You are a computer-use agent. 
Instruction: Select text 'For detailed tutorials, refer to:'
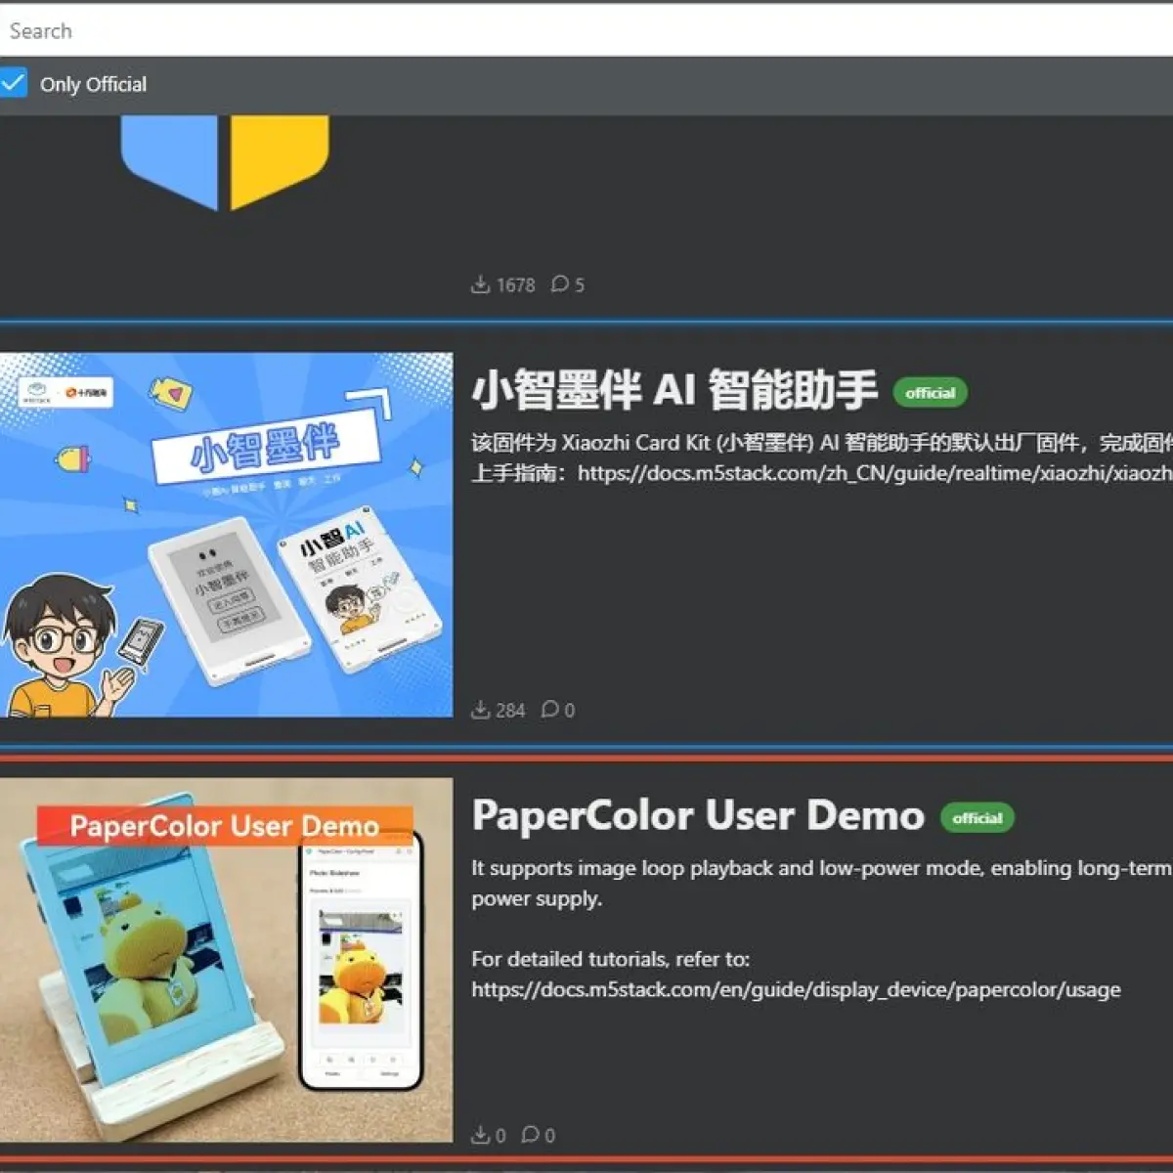[x=611, y=959]
